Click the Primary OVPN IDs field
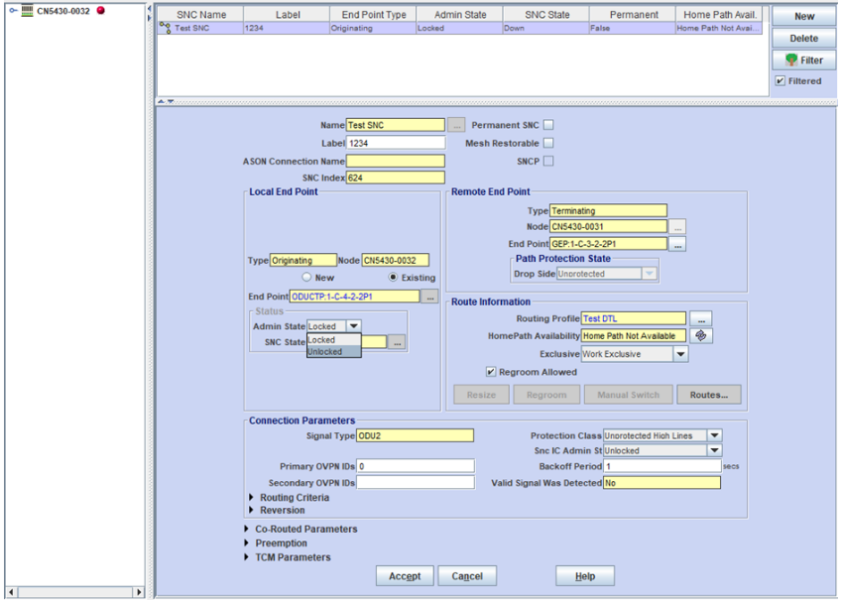 tap(416, 466)
